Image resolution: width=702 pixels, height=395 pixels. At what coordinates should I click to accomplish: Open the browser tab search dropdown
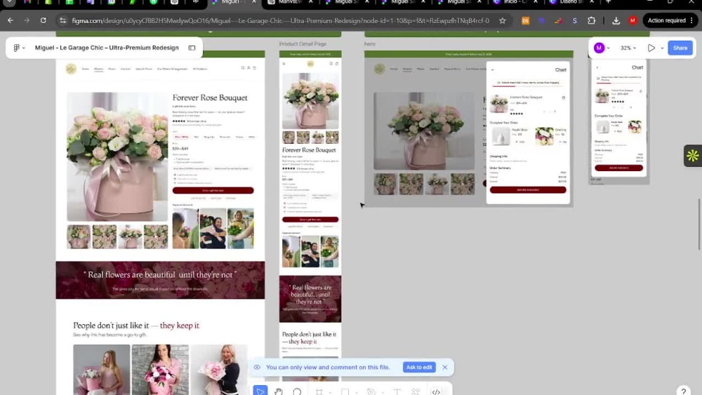(x=9, y=2)
